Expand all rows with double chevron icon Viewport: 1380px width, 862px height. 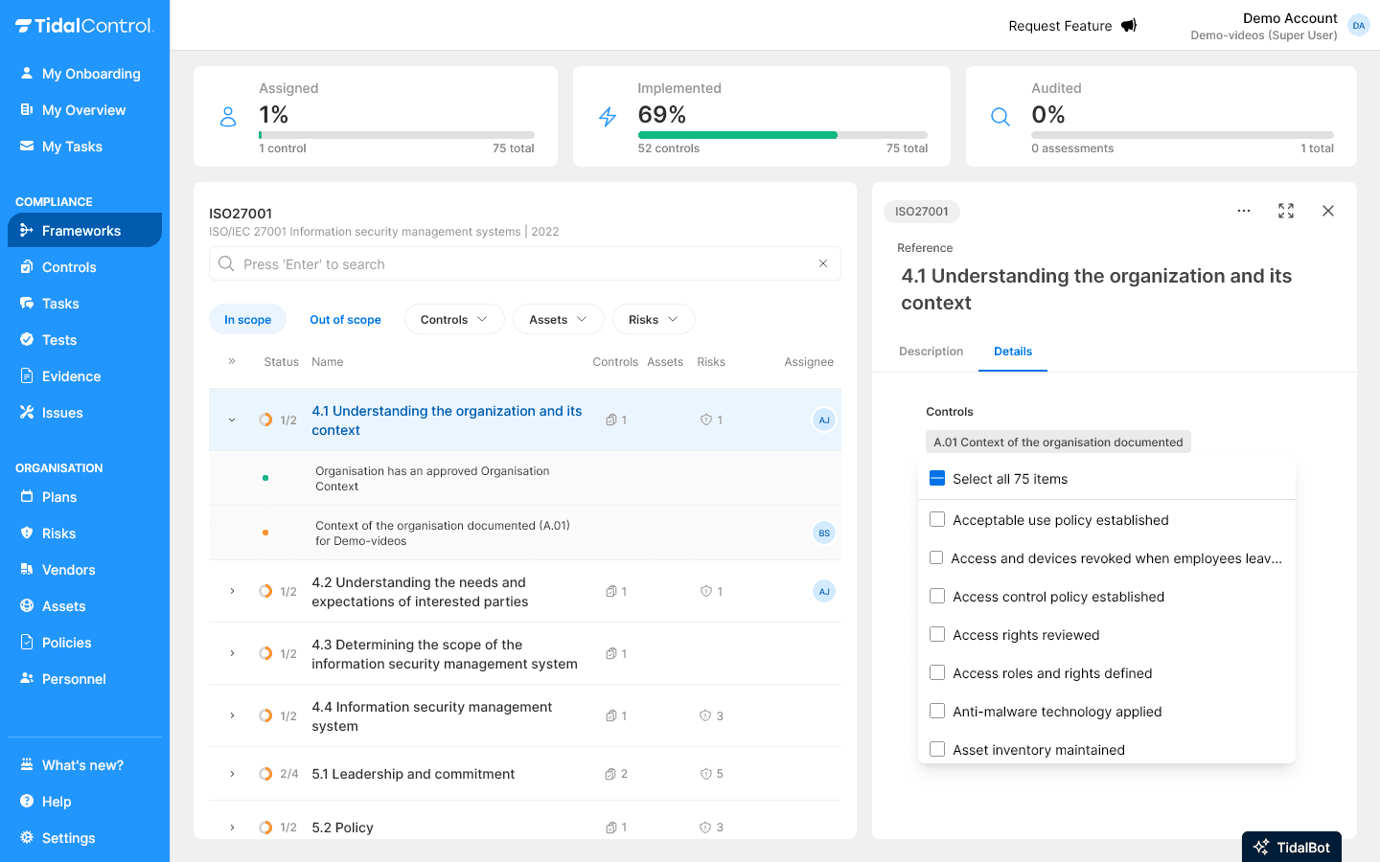click(x=232, y=361)
